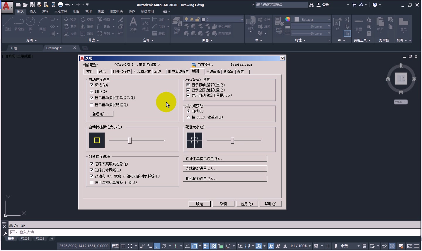The width and height of the screenshot is (422, 251).
Task: Select the Circle (圆) tool
Action: point(30,24)
